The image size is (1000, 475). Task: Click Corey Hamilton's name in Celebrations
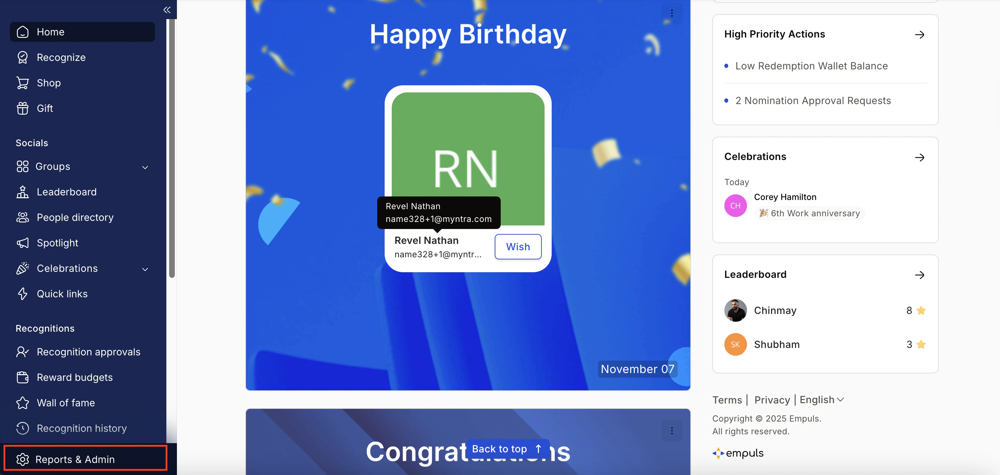coord(785,197)
